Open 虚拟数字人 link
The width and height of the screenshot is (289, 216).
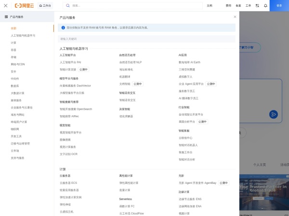point(185,77)
